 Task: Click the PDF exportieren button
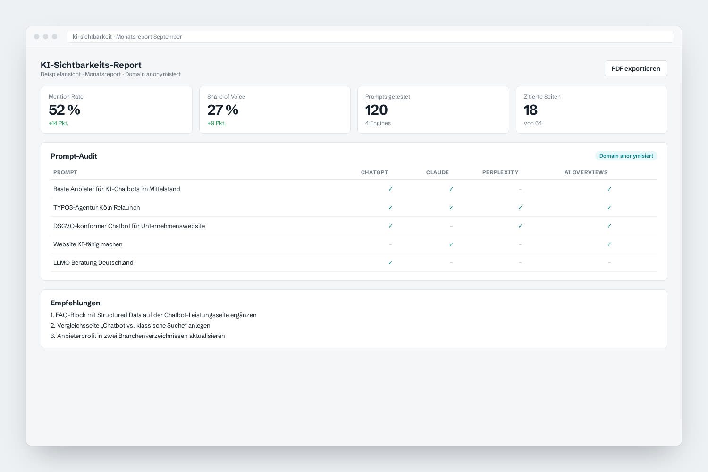[636, 68]
